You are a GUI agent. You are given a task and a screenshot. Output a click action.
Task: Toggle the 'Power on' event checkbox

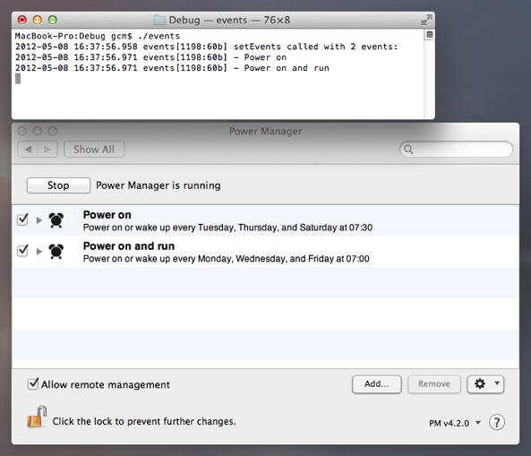pyautogui.click(x=22, y=219)
